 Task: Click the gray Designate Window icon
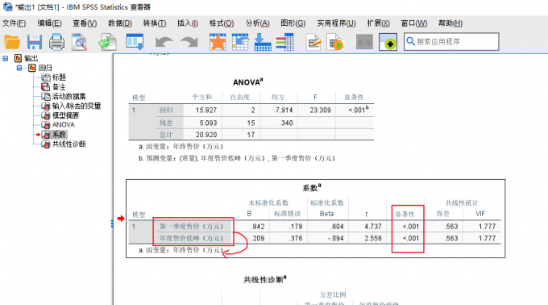pos(364,42)
